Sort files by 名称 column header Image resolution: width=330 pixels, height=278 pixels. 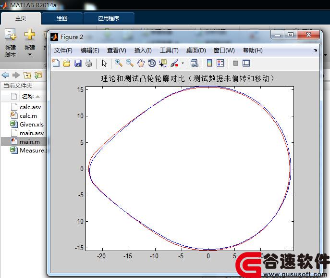click(x=28, y=97)
